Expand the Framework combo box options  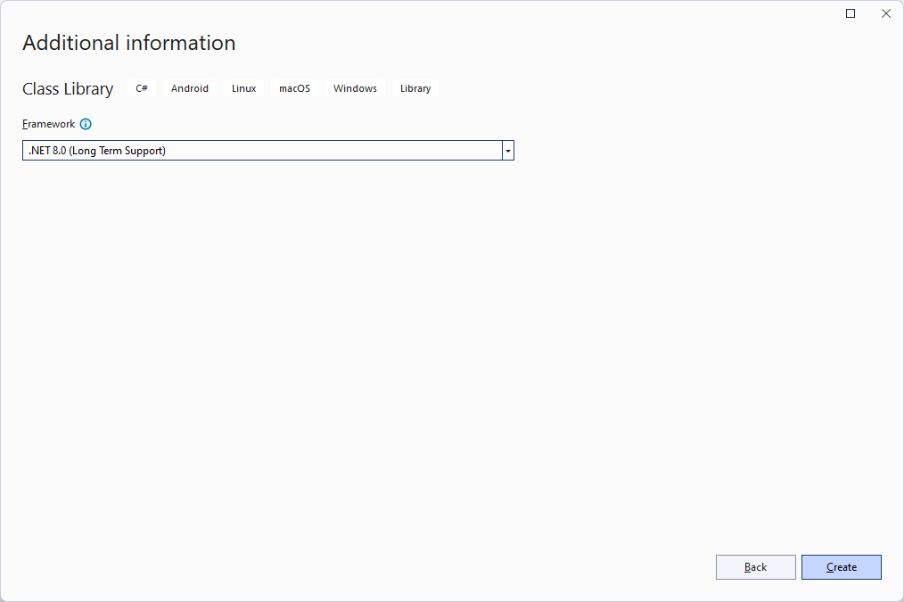[x=507, y=150]
